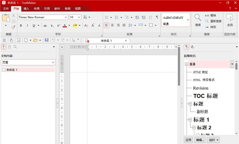Open the borders dropdown arrow
Image resolution: width=239 pixels, height=144 pixels.
156,25
